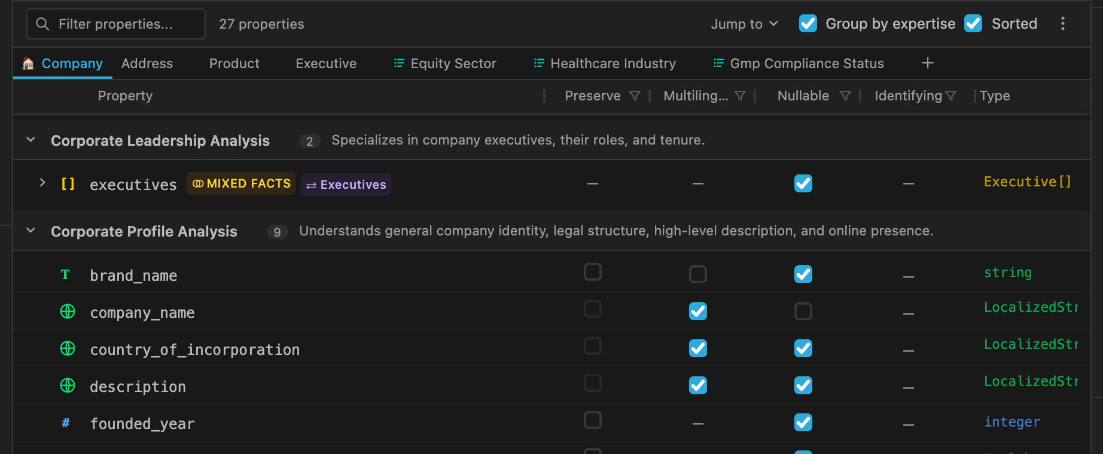Click the Company tab house icon
The width and height of the screenshot is (1103, 454).
(28, 63)
